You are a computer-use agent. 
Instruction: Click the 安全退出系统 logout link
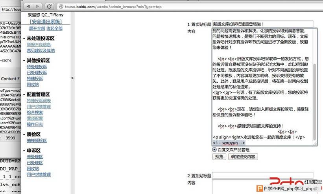coord(46,22)
